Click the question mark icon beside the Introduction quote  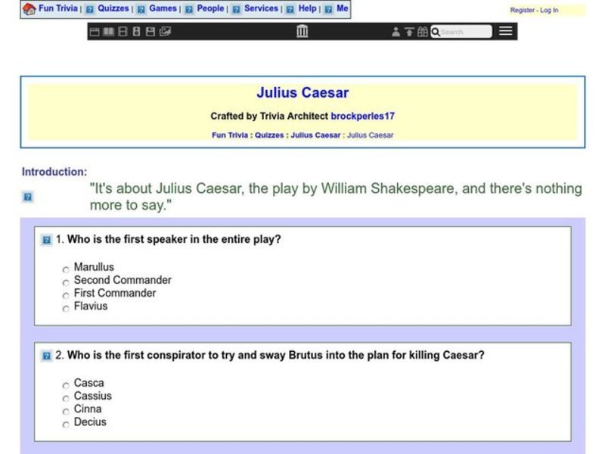click(x=27, y=196)
